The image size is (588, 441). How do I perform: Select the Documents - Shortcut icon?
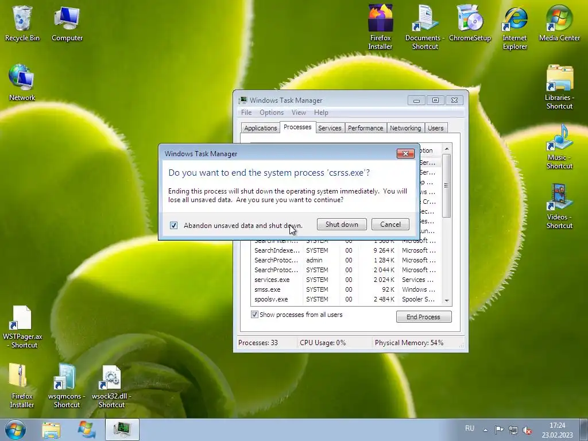tap(425, 27)
